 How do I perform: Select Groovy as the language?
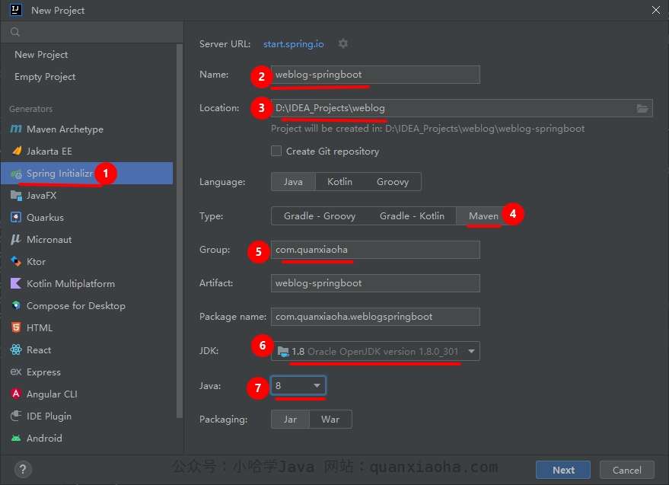(x=393, y=182)
